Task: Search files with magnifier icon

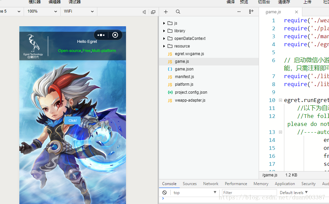Action: click(178, 12)
